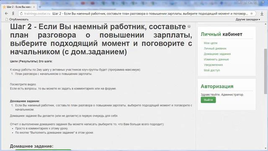Select the 'Шаг 2 - Если Вы наем' browser tab
The image size is (268, 151).
19,7
